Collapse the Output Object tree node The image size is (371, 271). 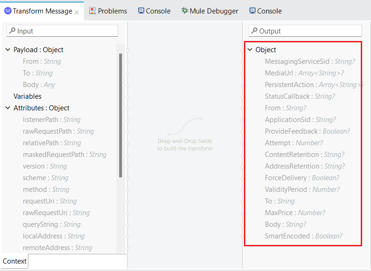[x=250, y=50]
